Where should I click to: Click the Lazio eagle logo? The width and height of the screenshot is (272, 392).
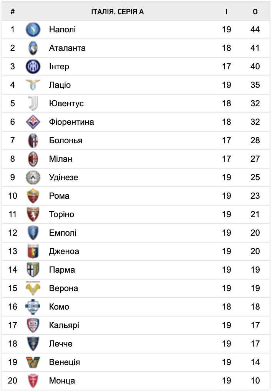(x=33, y=85)
